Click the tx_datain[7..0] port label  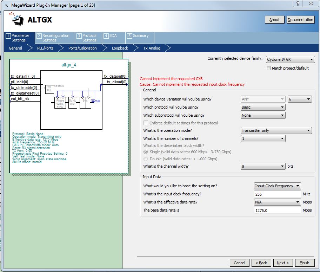[23, 76]
